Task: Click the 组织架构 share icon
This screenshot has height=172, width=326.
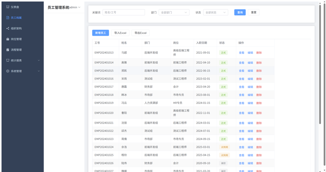Action: (8, 28)
